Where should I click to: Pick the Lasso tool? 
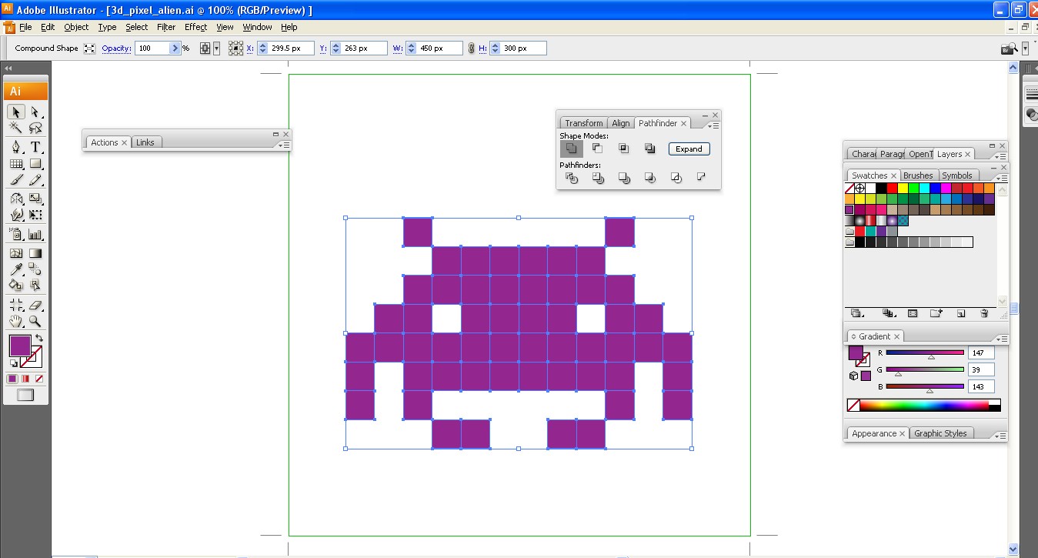[x=35, y=129]
